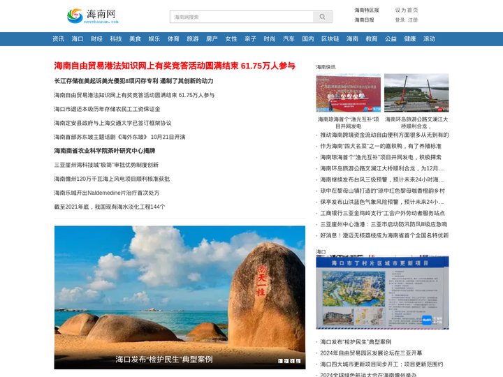Open the 海南 nav item
The height and width of the screenshot is (377, 503).
352,39
